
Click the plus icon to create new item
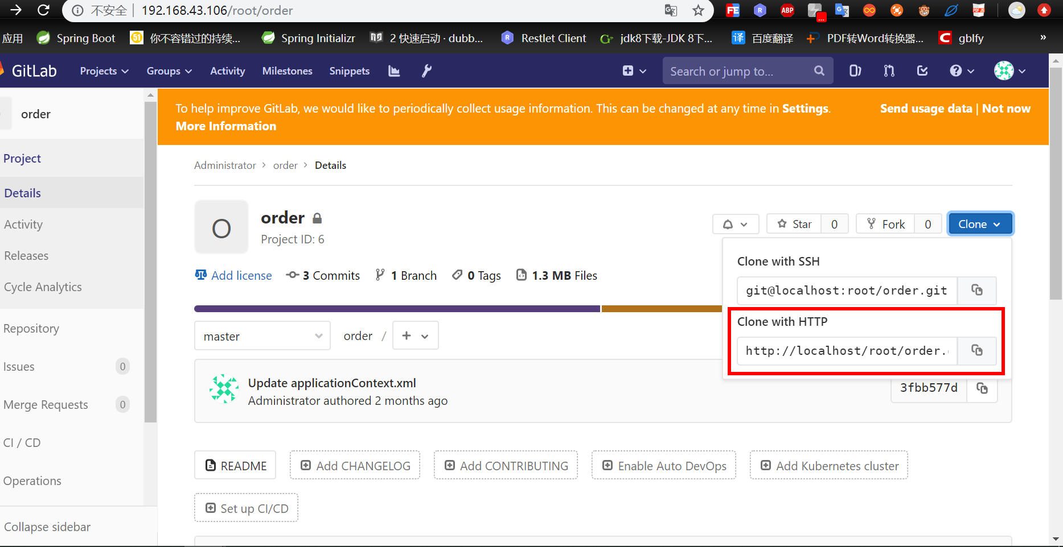coord(634,71)
